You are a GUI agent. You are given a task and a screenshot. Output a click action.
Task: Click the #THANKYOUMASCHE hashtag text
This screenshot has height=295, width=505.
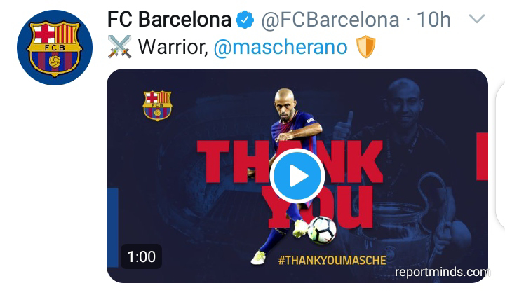click(332, 260)
